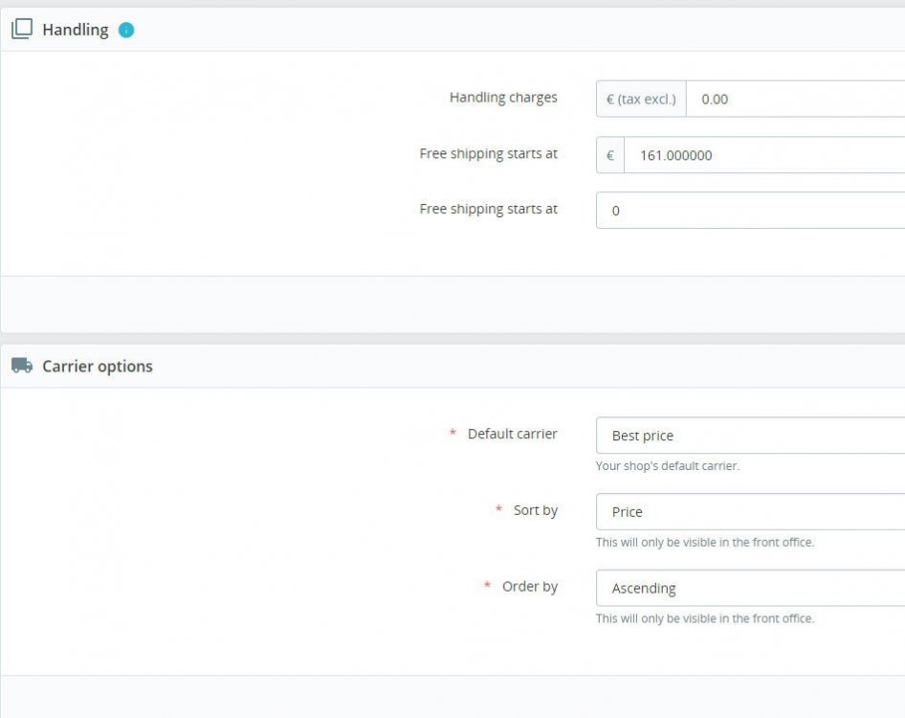Screen dimensions: 905x718
Task: Click the Default carrier label
Action: (x=512, y=434)
